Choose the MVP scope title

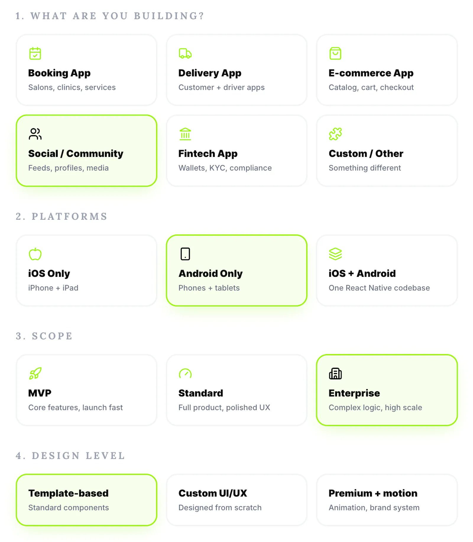click(40, 393)
